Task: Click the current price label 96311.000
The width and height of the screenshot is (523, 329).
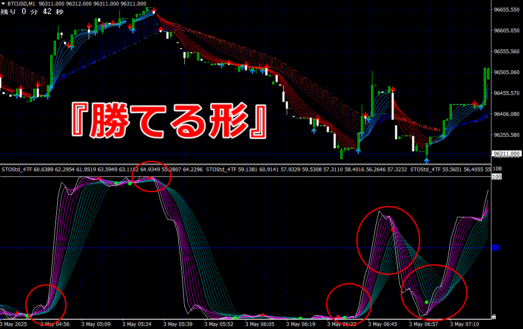Action: tap(507, 153)
